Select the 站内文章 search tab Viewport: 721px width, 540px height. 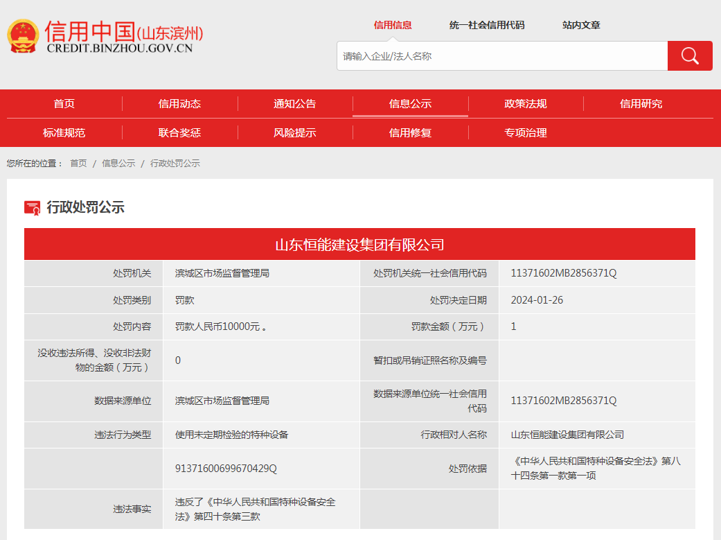pyautogui.click(x=581, y=25)
